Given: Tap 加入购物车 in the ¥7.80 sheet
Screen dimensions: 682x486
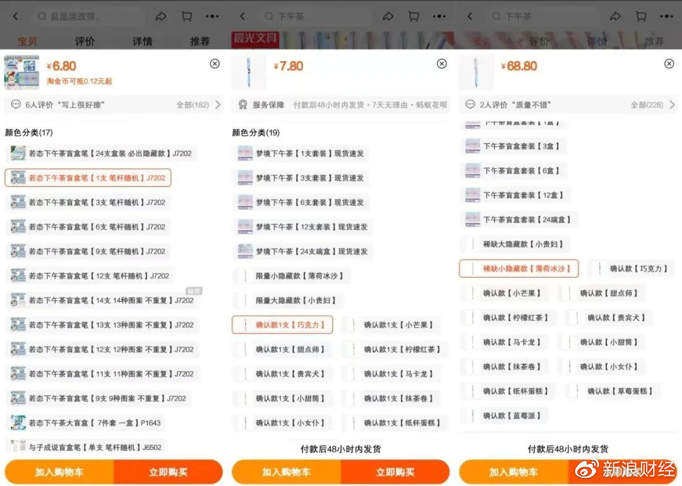Looking at the screenshot, I should pyautogui.click(x=286, y=472).
